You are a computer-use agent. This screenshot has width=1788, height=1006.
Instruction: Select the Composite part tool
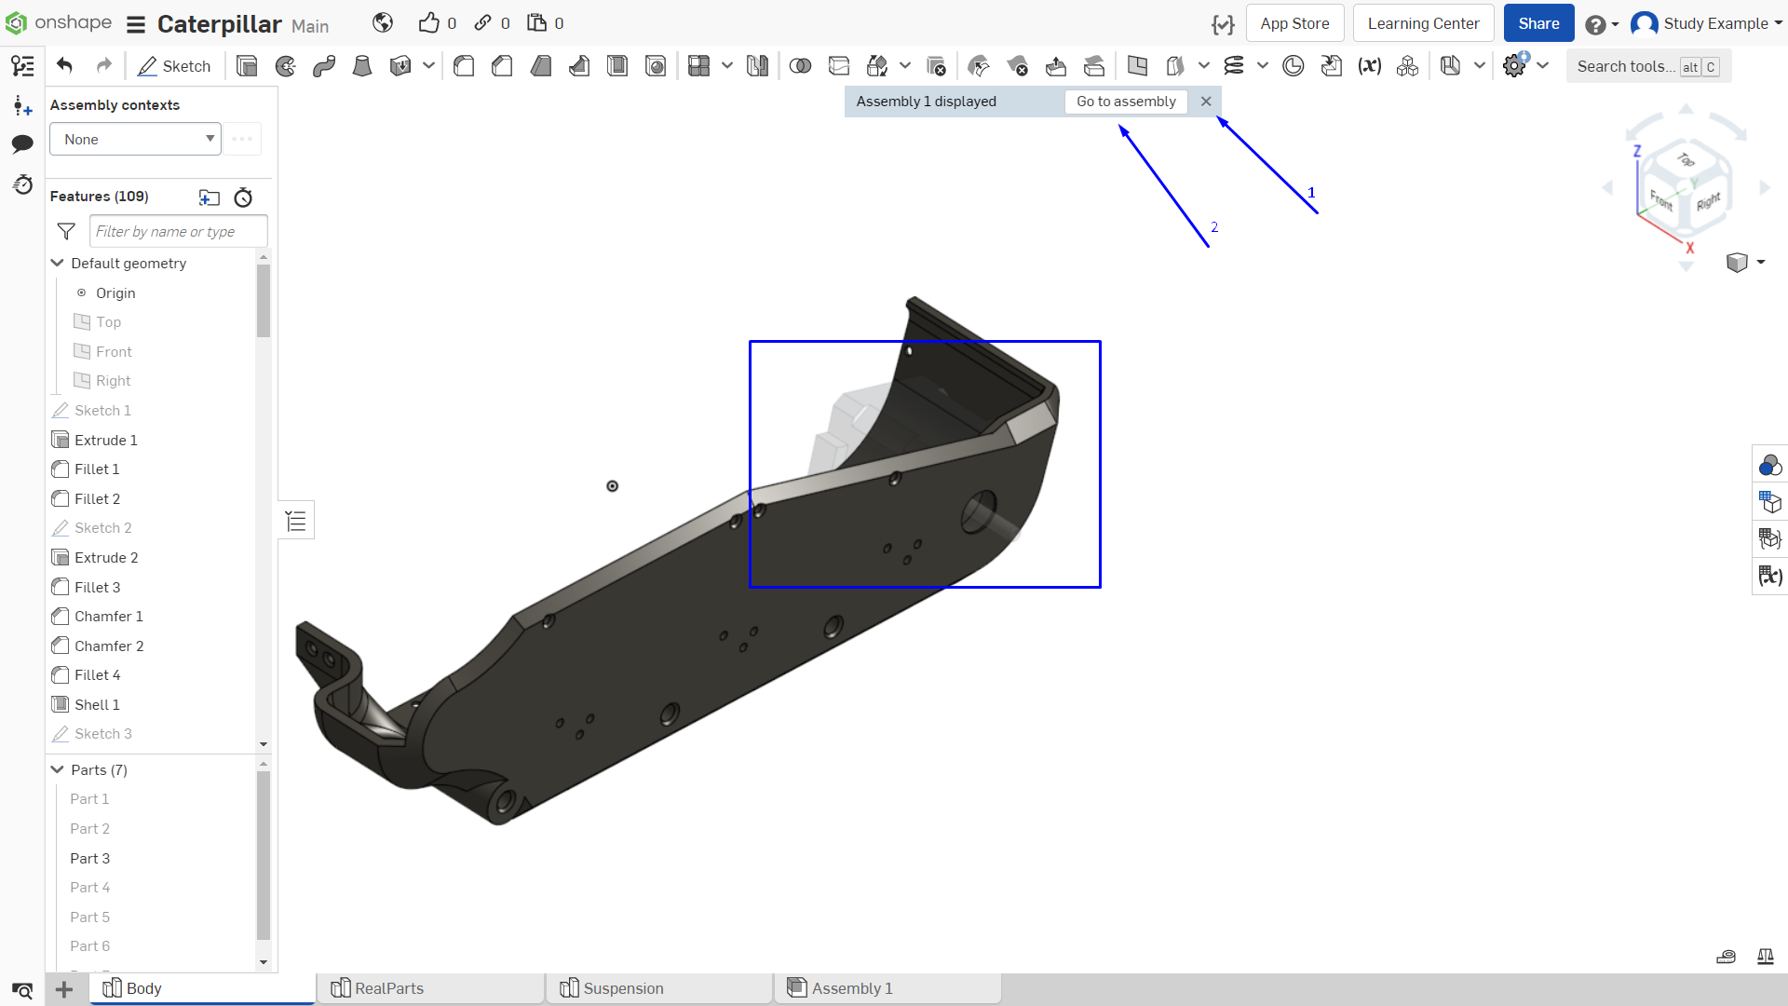pyautogui.click(x=1408, y=66)
